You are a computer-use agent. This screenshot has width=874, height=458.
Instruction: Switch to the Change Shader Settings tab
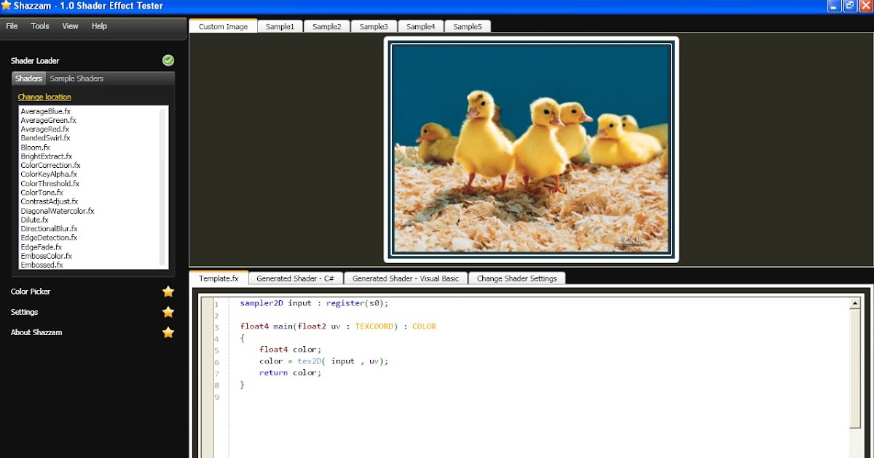(516, 278)
